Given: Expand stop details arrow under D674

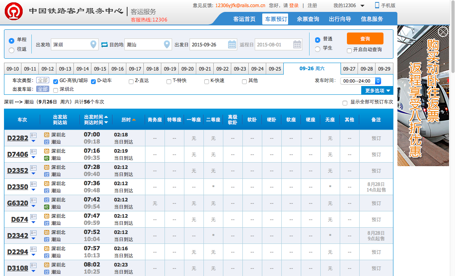Looking at the screenshot, I should point(33,222).
